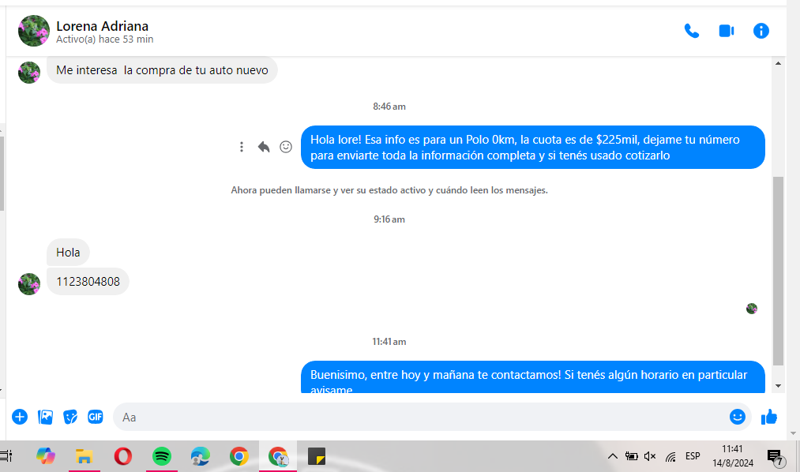Click the 11:41 am timestamp
800x472 pixels.
tap(389, 342)
